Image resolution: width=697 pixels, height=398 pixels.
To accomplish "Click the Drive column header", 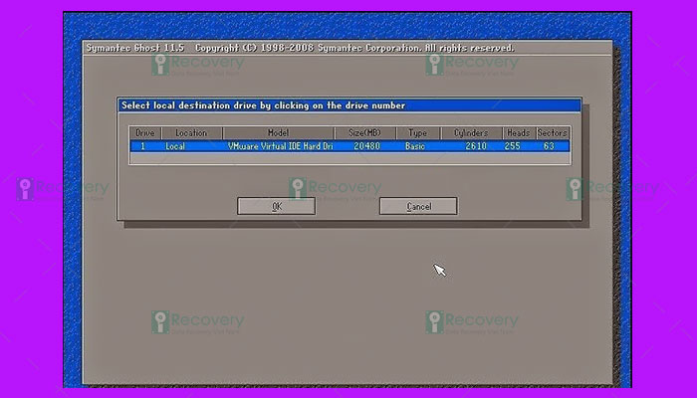I will pyautogui.click(x=145, y=132).
